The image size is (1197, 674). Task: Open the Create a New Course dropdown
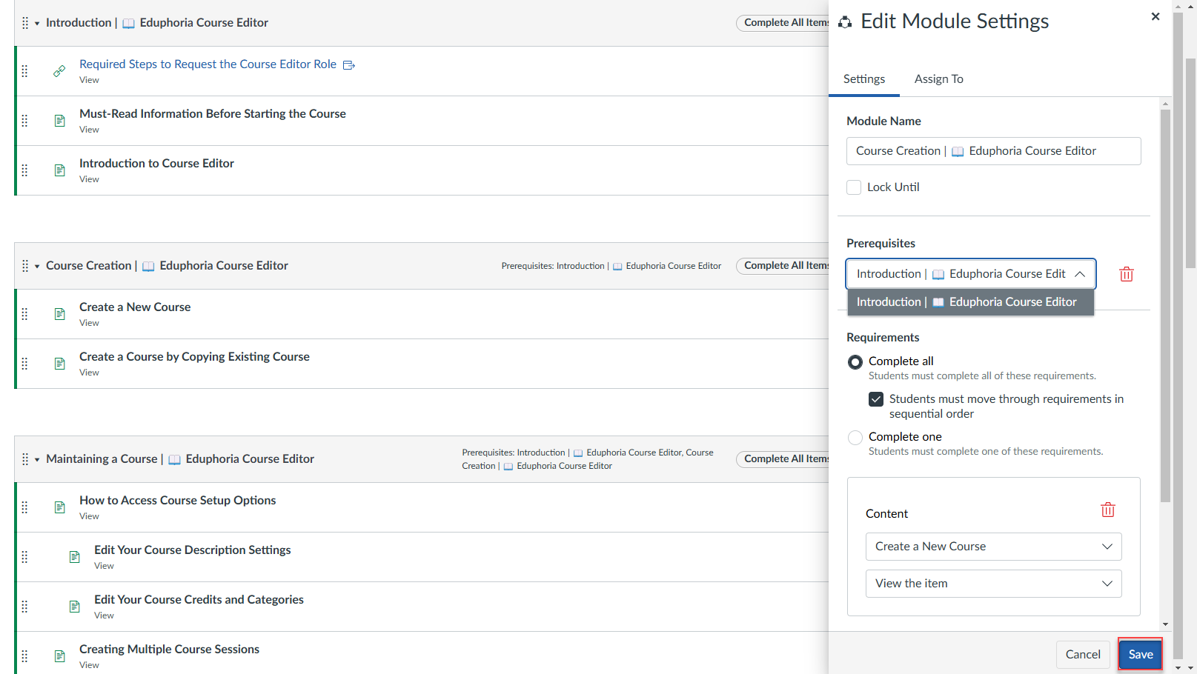(x=993, y=547)
